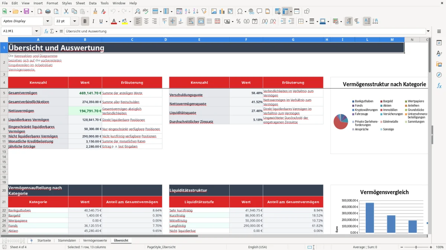446x250 pixels.
Task: Insert a hyperlink using the toolbar
Action: click(251, 11)
